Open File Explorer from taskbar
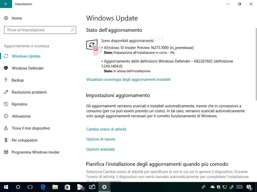The height and width of the screenshot is (192, 257). (55, 187)
